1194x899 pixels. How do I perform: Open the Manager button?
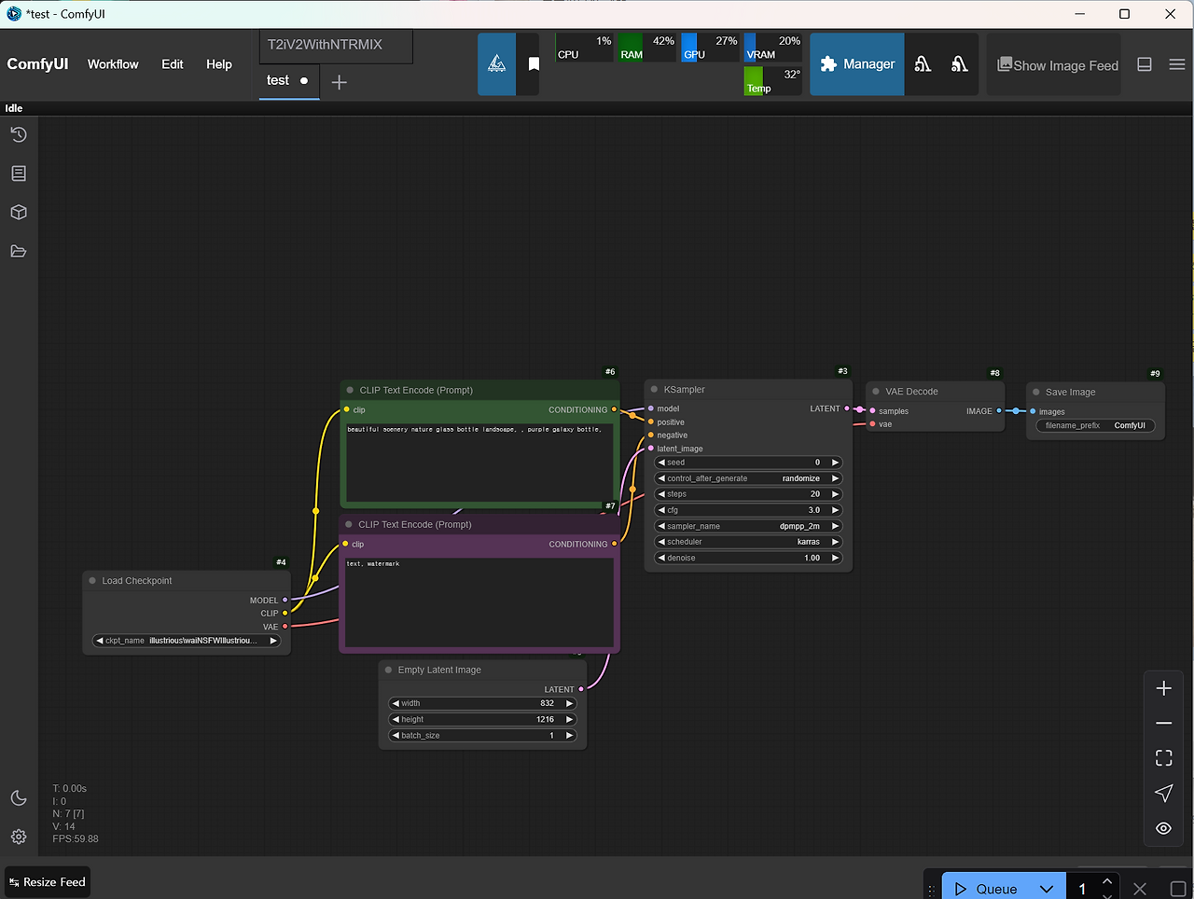tap(857, 64)
